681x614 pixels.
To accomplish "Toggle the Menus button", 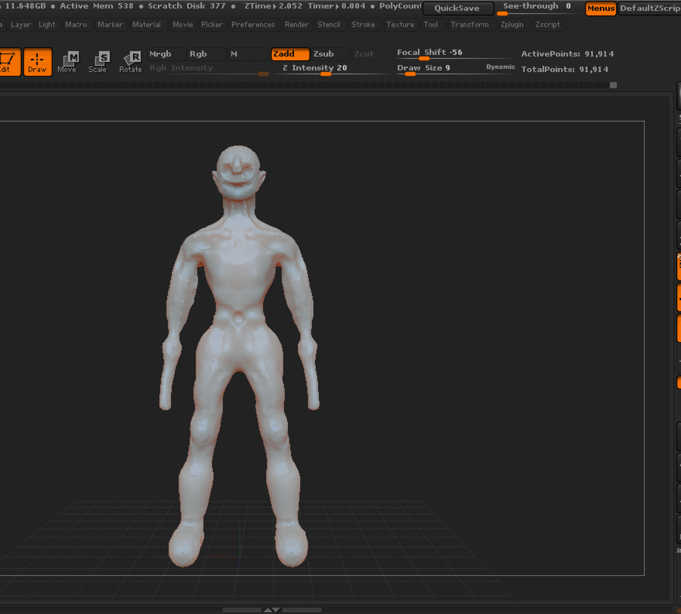I will [601, 8].
